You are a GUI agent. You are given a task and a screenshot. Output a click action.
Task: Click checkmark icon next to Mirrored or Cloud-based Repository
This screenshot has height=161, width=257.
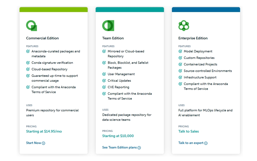pos(104,51)
